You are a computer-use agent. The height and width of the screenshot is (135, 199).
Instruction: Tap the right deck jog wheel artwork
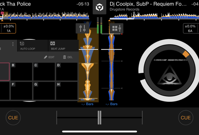pyautogui.click(x=170, y=70)
